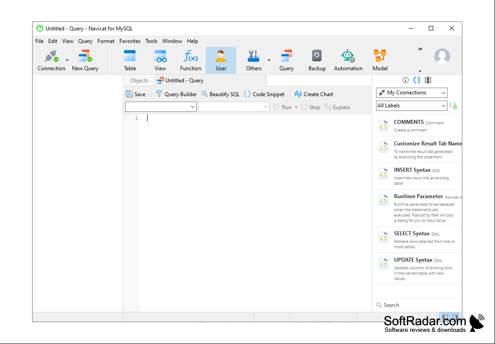Image resolution: width=495 pixels, height=344 pixels.
Task: Open the Query toolbar button next to Backup
Action: click(x=286, y=60)
